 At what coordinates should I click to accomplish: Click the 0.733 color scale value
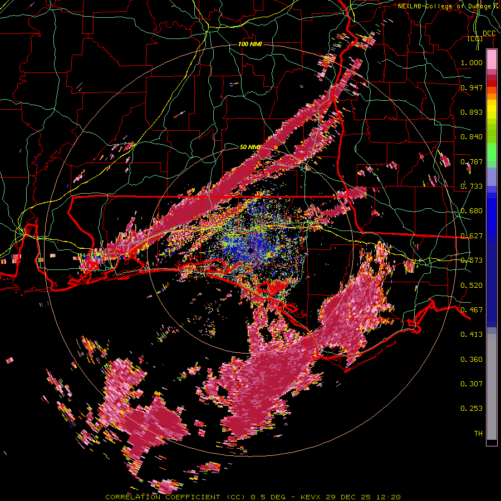pos(471,186)
